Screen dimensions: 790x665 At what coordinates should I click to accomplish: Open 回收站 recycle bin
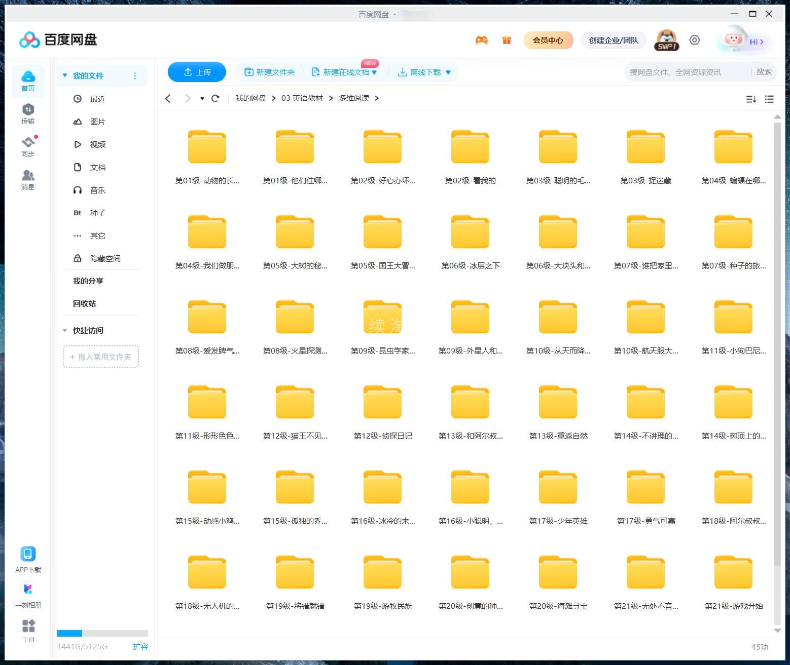click(x=84, y=303)
